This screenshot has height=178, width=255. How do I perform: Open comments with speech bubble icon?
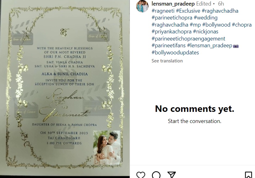click(156, 175)
